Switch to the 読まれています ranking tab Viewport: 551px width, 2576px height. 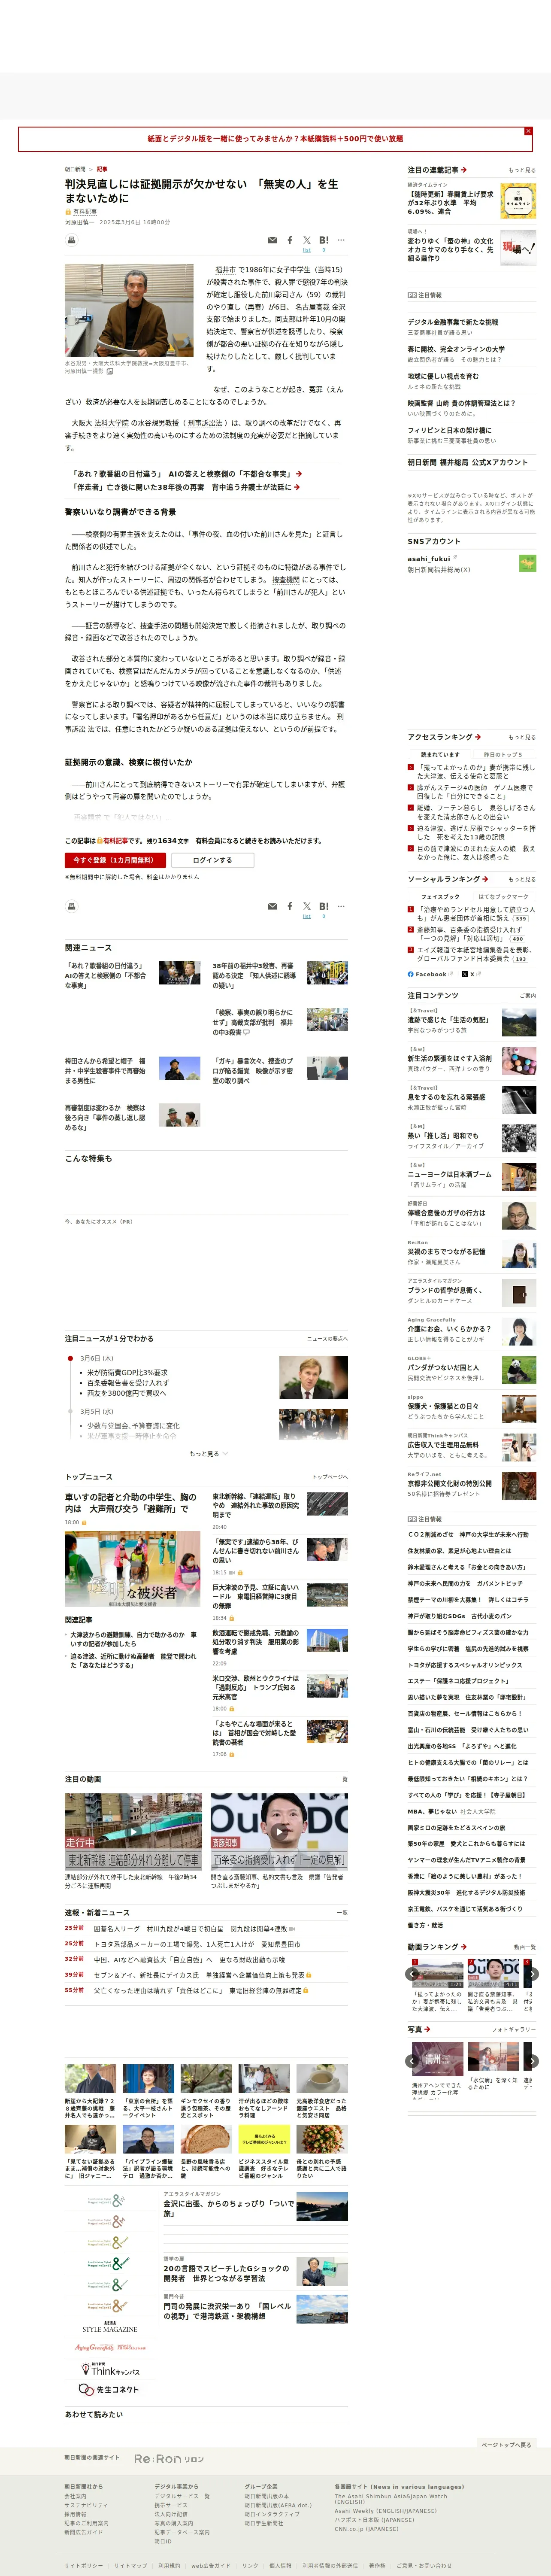(x=441, y=755)
